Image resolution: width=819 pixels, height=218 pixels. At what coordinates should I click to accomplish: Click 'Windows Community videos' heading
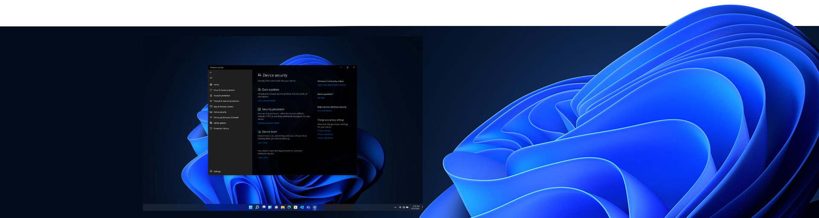pyautogui.click(x=331, y=81)
